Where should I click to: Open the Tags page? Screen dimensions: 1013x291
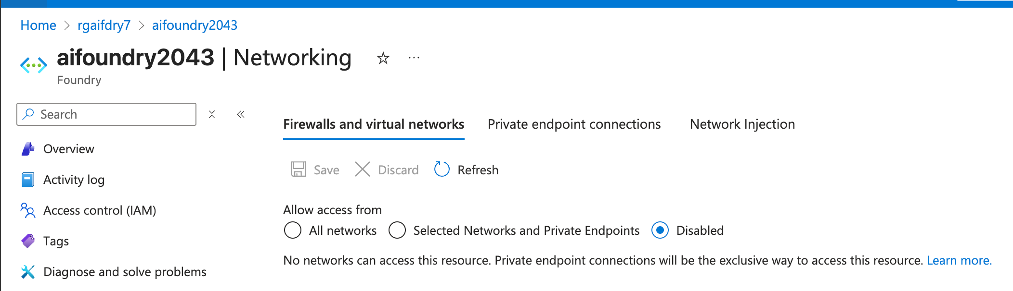point(56,241)
